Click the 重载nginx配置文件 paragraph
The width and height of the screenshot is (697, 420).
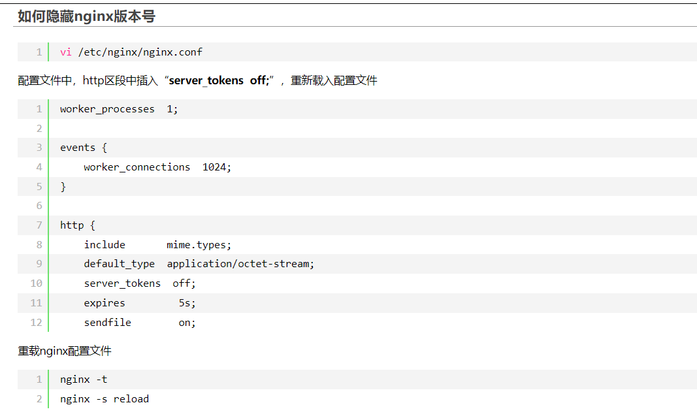[65, 351]
